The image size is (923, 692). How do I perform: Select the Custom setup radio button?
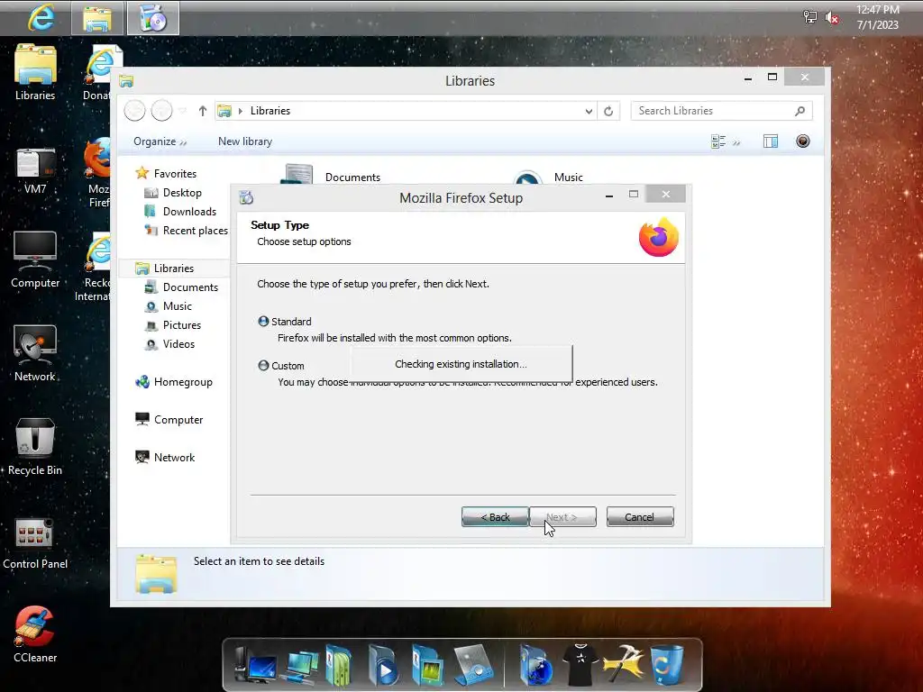(263, 366)
